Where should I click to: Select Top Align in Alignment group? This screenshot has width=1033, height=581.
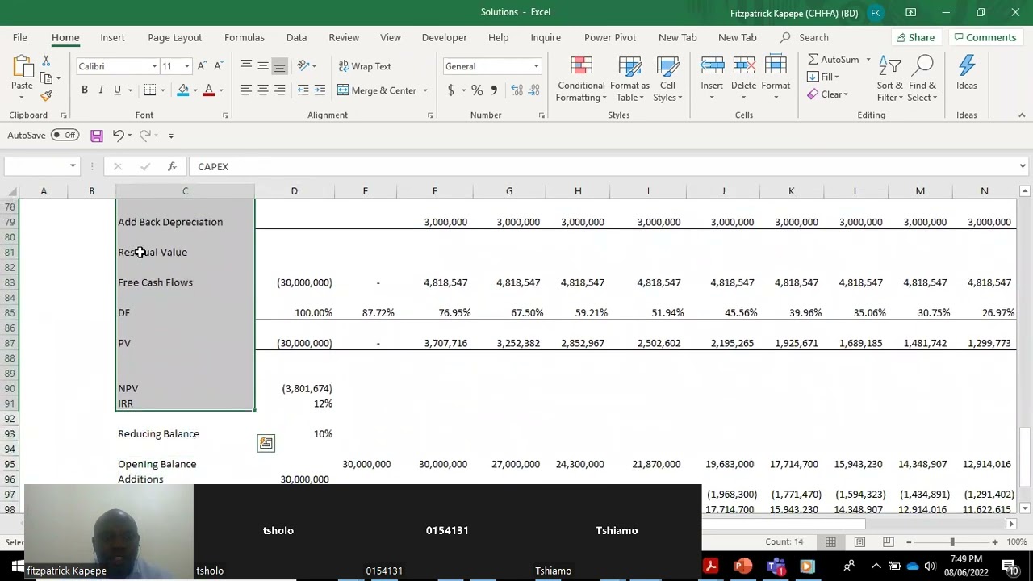tap(246, 66)
